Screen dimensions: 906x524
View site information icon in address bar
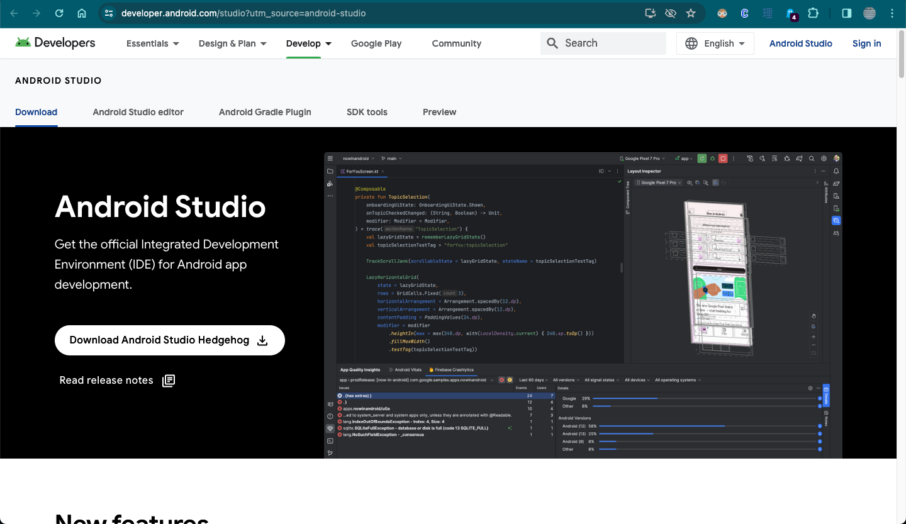click(108, 13)
